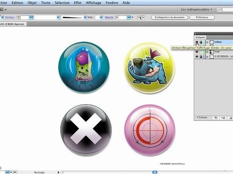233x174 pixels.
Task: Open the Aide menu
Action: tap(126, 3)
